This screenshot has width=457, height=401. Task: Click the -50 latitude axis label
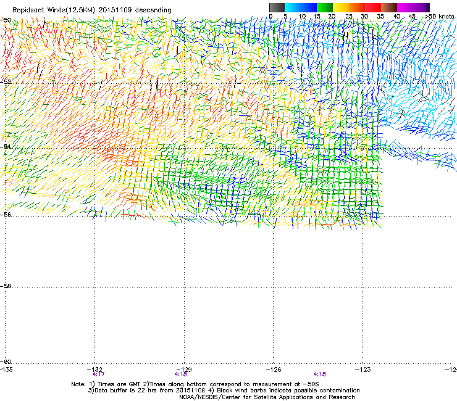[6, 20]
